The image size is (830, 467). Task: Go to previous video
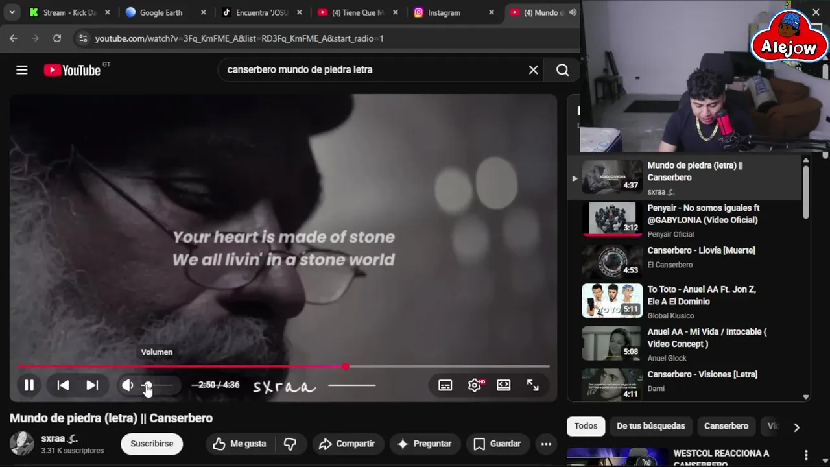coord(63,385)
